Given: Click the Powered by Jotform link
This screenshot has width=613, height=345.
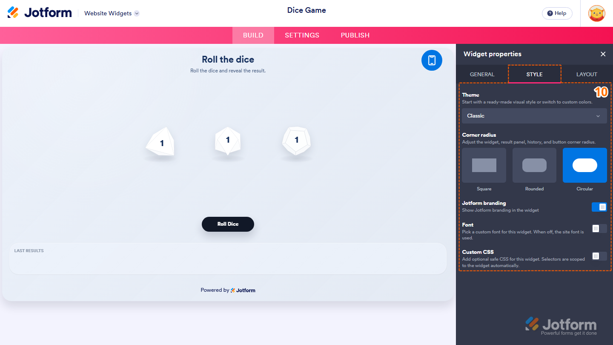Looking at the screenshot, I should [228, 290].
